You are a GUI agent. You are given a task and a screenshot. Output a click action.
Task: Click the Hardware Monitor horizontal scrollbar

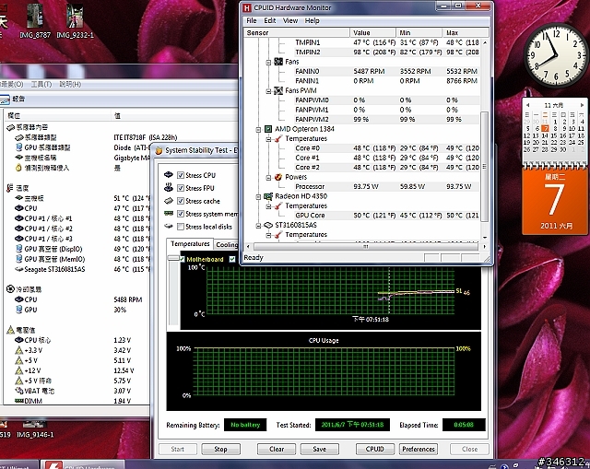pyautogui.click(x=366, y=246)
